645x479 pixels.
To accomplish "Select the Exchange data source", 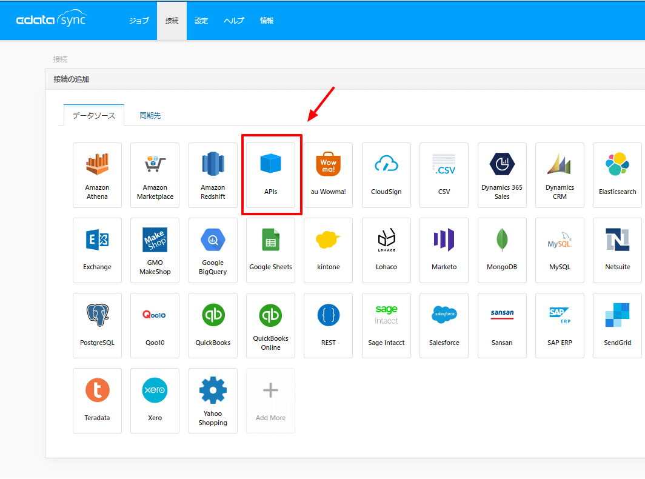I will coord(97,250).
